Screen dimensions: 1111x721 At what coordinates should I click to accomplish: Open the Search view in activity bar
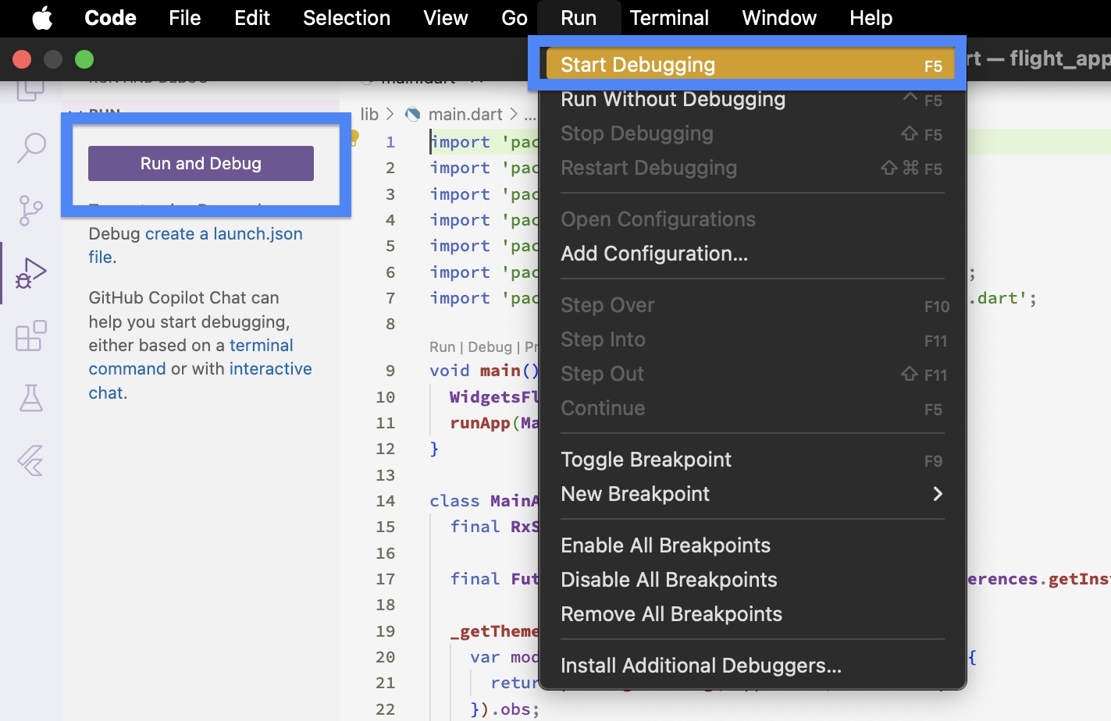click(x=31, y=147)
